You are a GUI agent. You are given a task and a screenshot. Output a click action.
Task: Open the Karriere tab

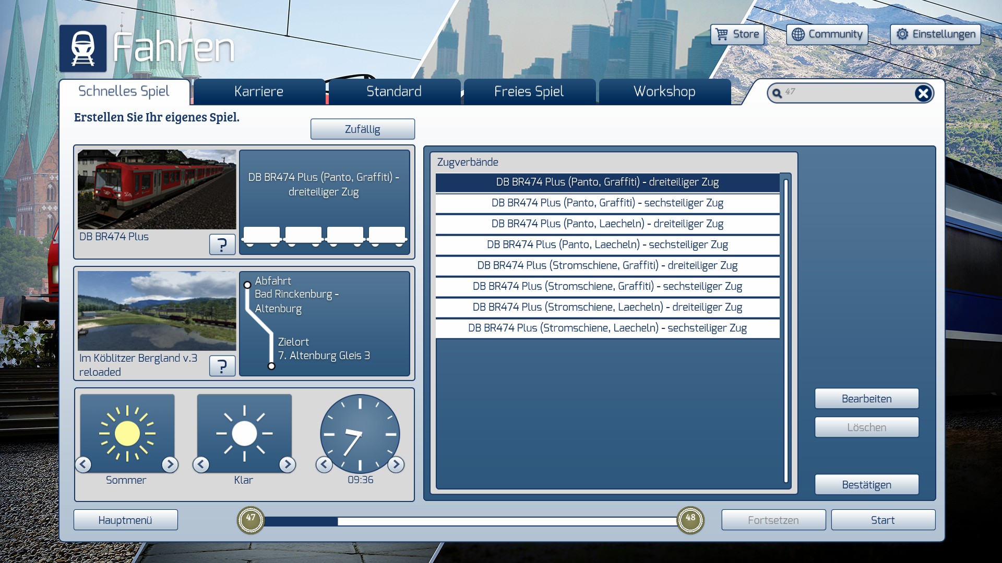coord(259,92)
